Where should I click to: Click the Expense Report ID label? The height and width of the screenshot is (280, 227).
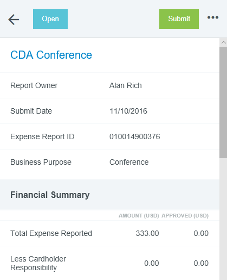pyautogui.click(x=42, y=136)
